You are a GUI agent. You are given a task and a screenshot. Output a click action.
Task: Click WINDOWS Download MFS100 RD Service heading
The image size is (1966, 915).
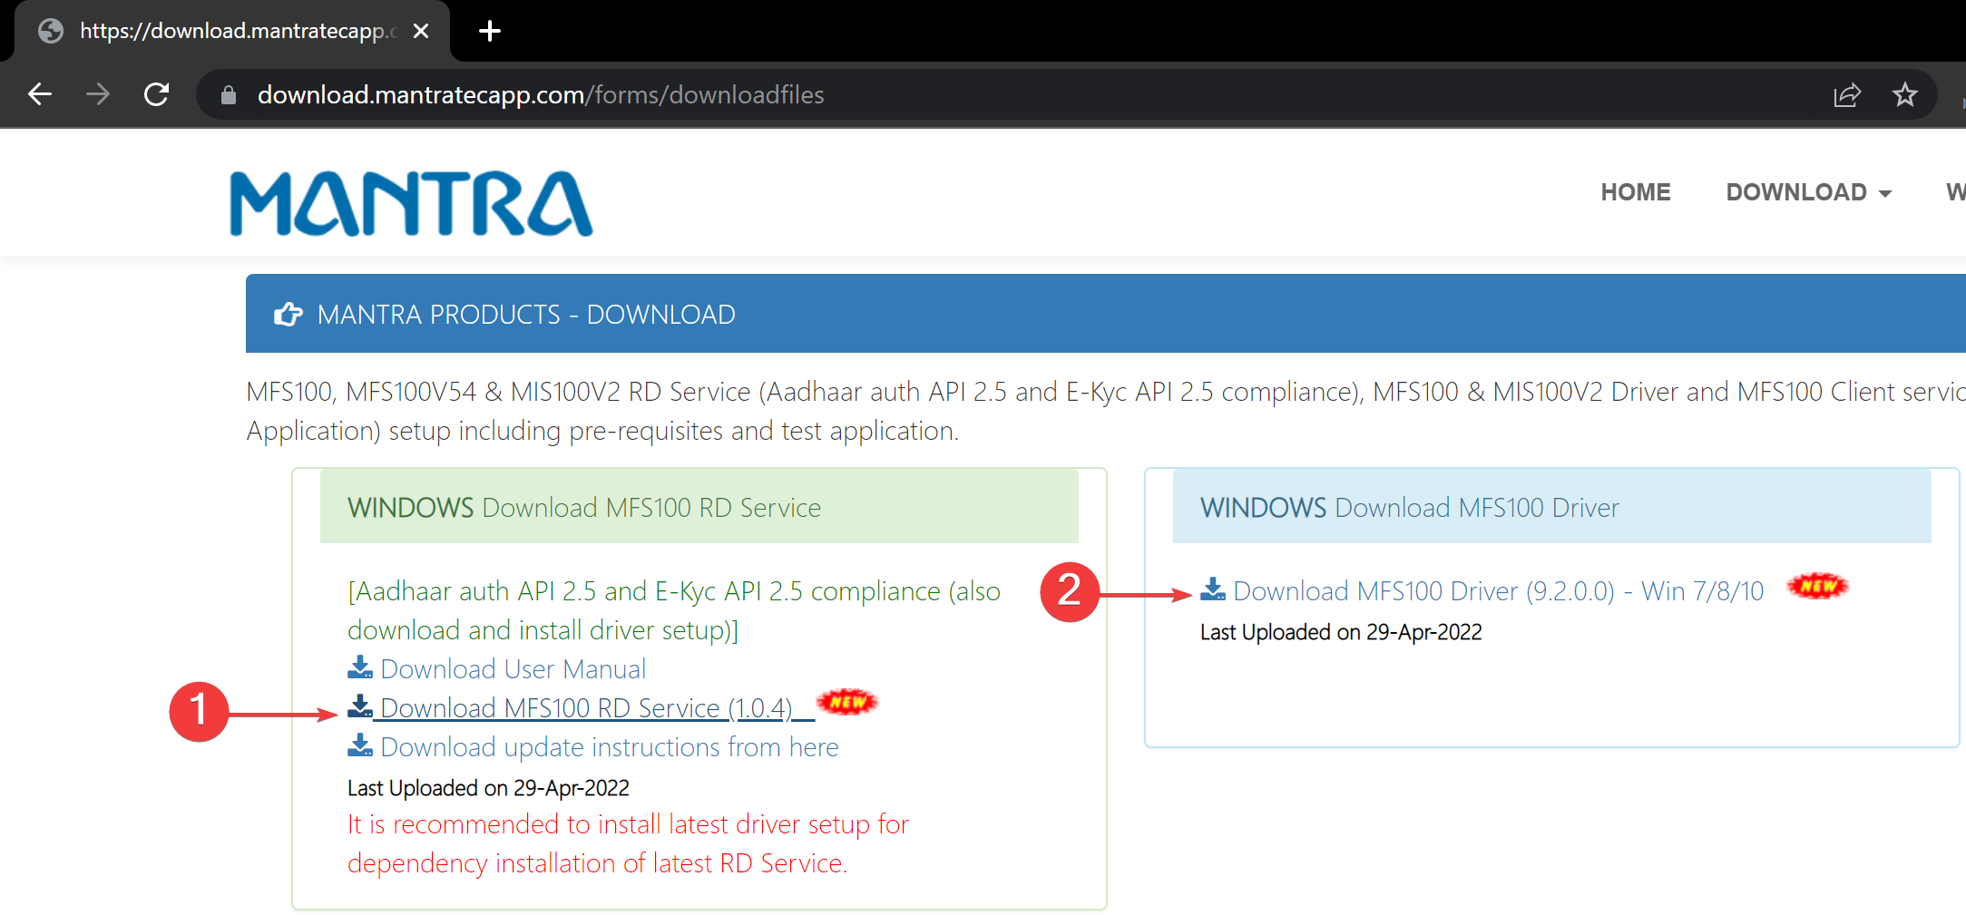(584, 508)
